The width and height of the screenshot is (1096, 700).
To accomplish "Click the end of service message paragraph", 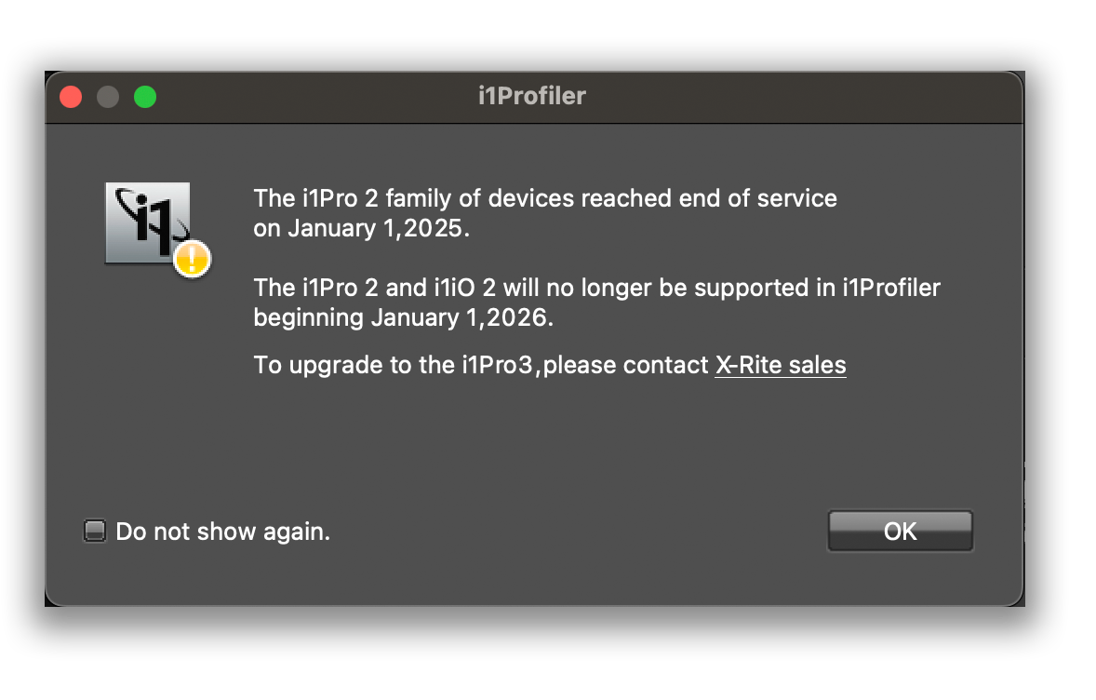I will coord(545,213).
